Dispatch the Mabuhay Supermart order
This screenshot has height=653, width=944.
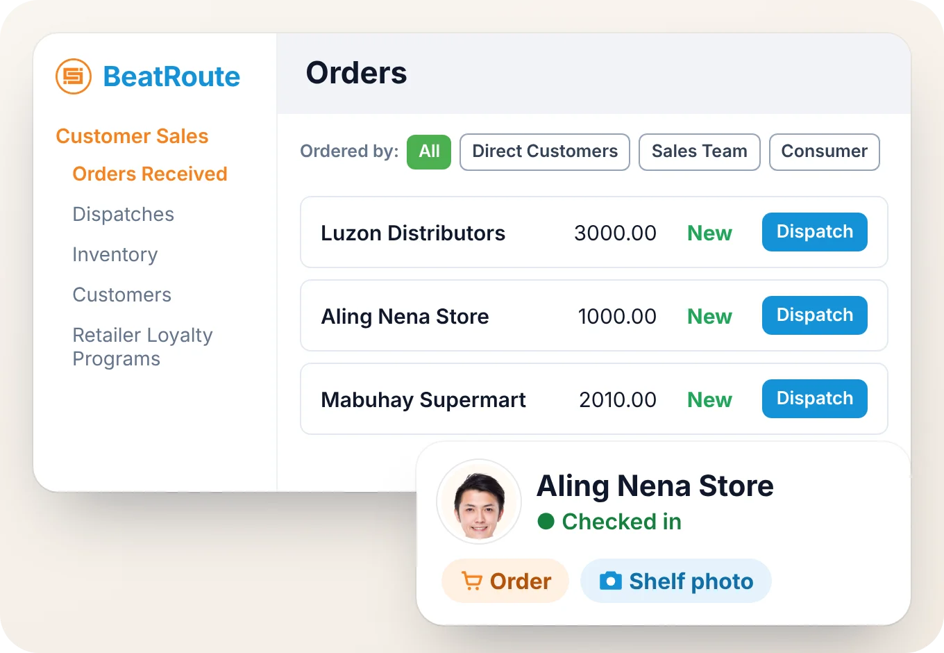pyautogui.click(x=815, y=399)
